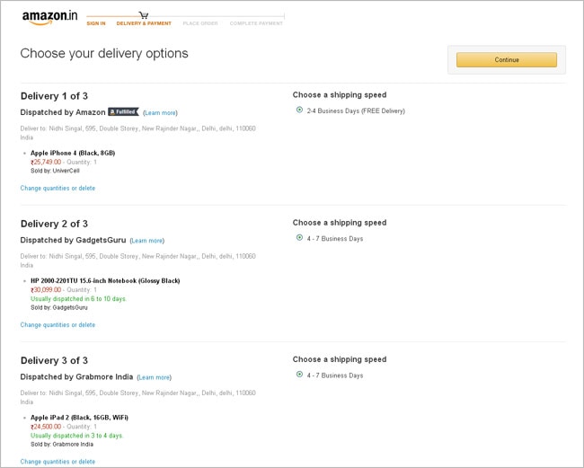
Task: Change quantities or delete for iPhone 4 delivery
Action: (58, 188)
